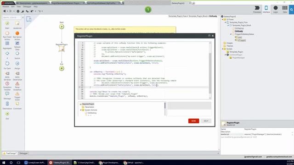Select the Aggregate tool in the toolbox
The image size is (294, 165).
(7, 45)
